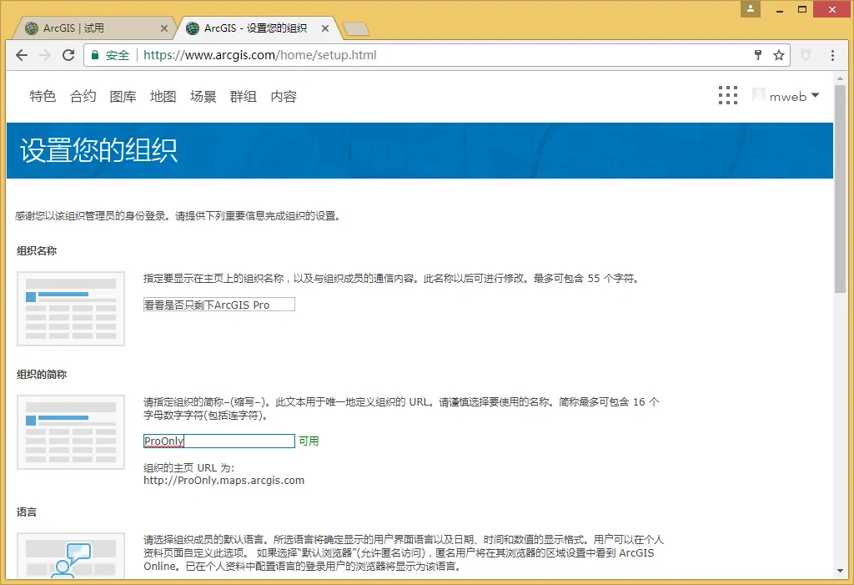
Task: Click the page vertical scrollbar thumb
Action: 840,189
